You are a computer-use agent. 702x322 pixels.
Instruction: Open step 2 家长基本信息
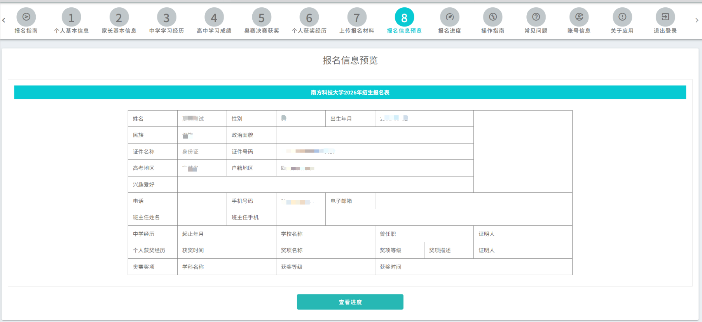(x=119, y=17)
